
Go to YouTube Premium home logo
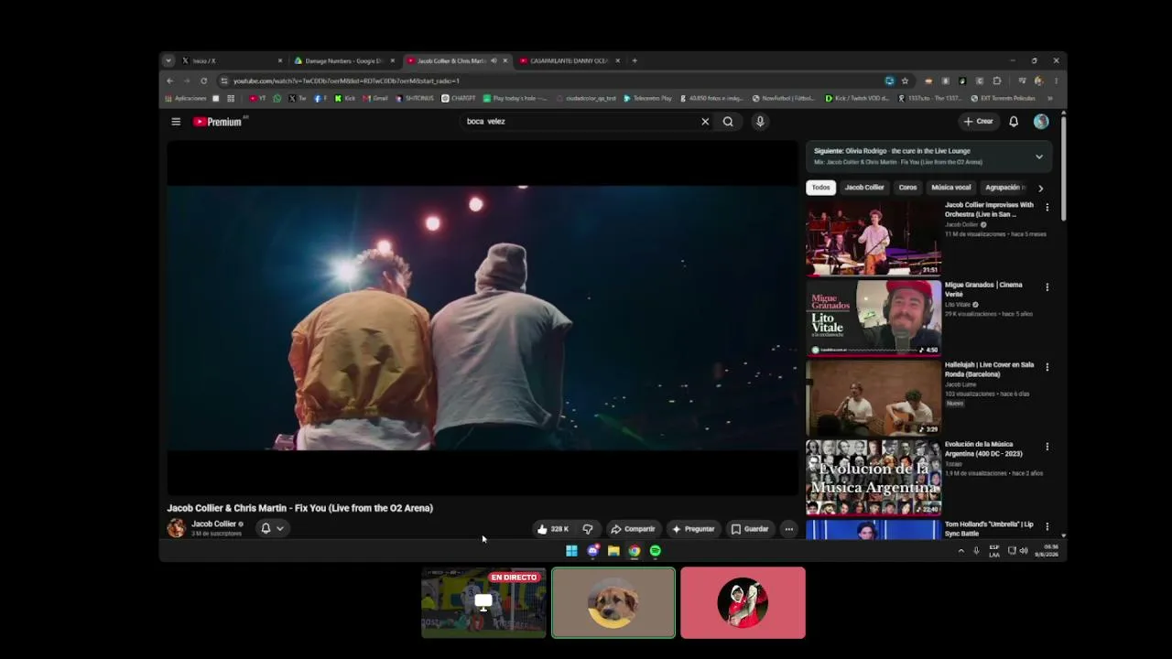pyautogui.click(x=218, y=122)
